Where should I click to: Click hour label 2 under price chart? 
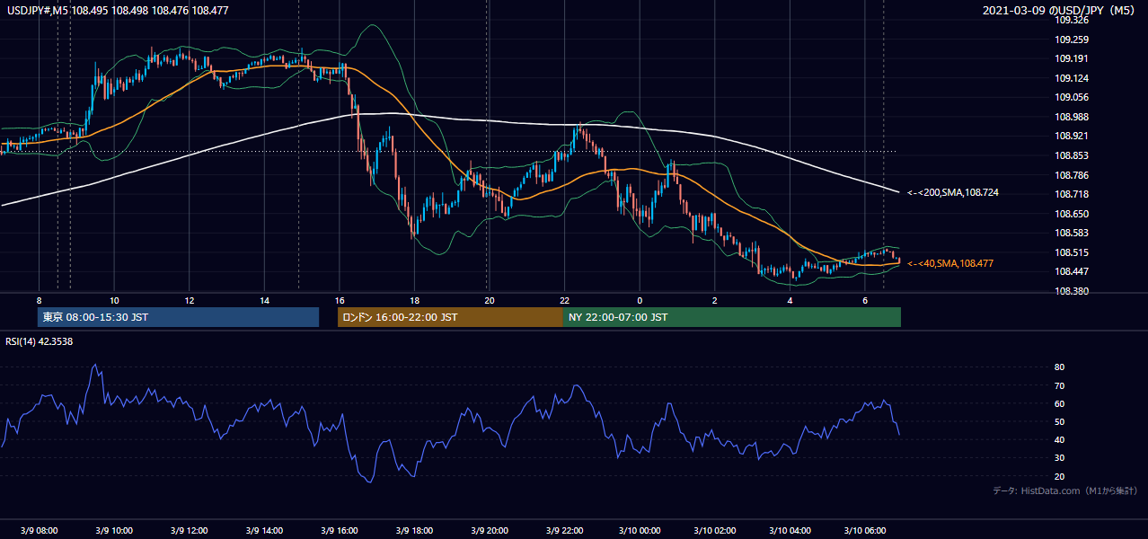tap(715, 300)
